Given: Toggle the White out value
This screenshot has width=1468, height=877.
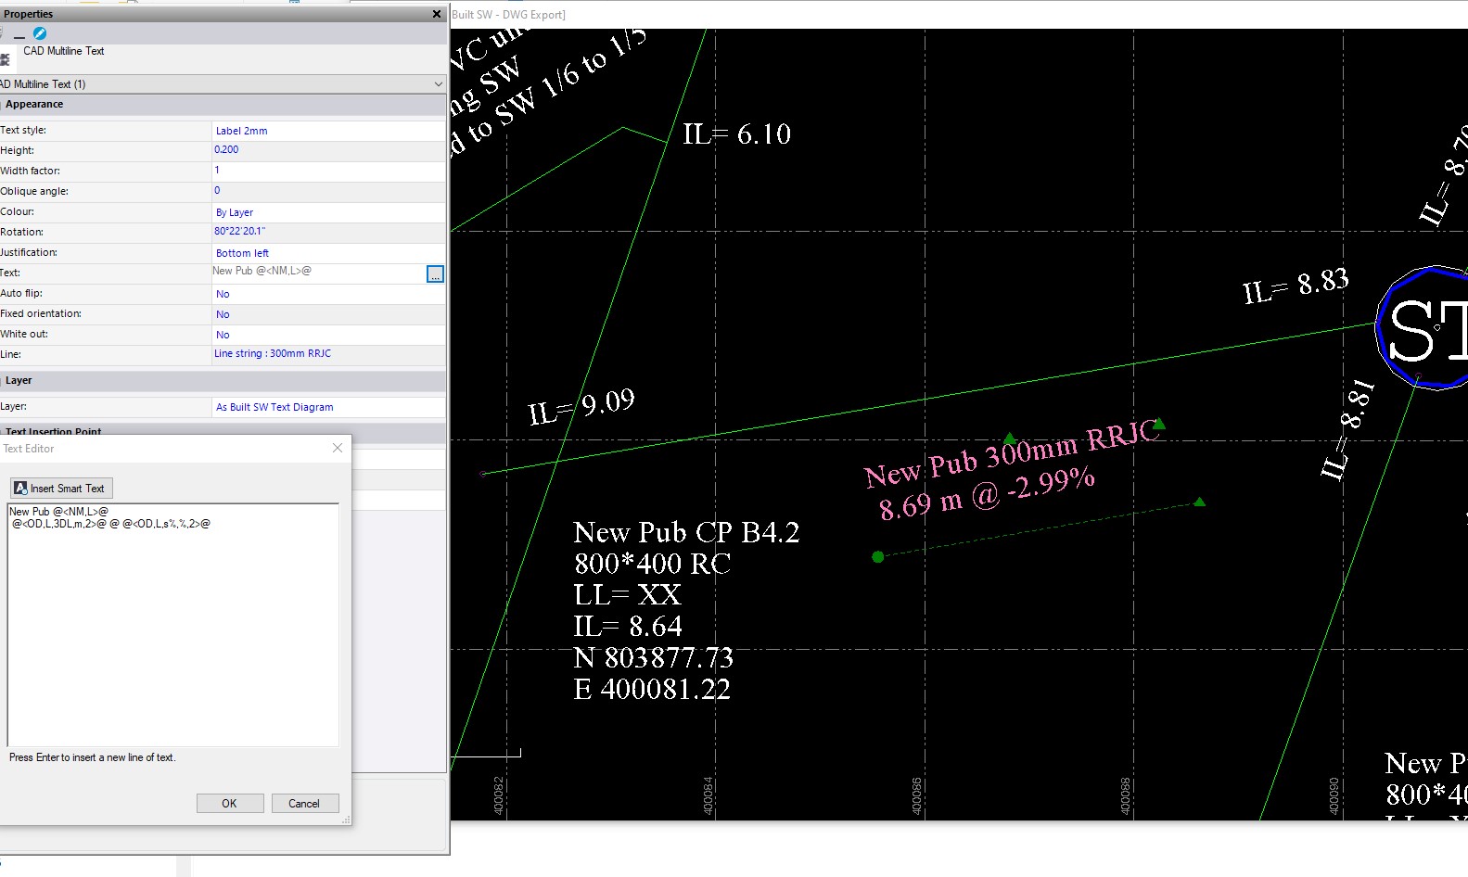Looking at the screenshot, I should click(327, 335).
